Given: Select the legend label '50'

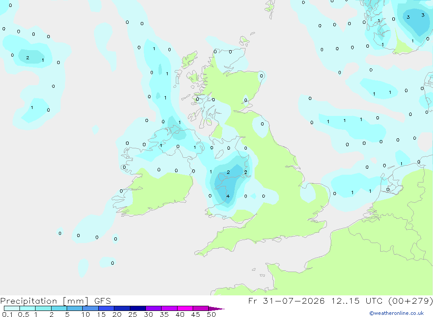Looking at the screenshot, I should pos(211,314).
